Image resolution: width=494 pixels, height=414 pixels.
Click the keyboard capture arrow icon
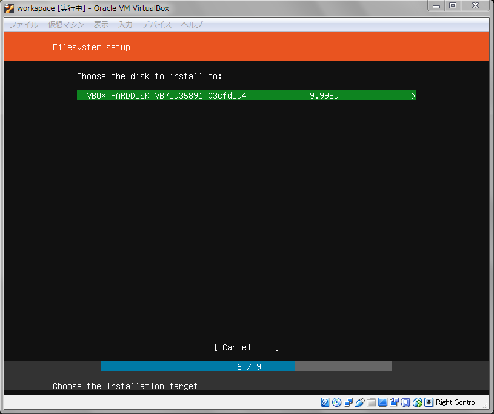[429, 402]
